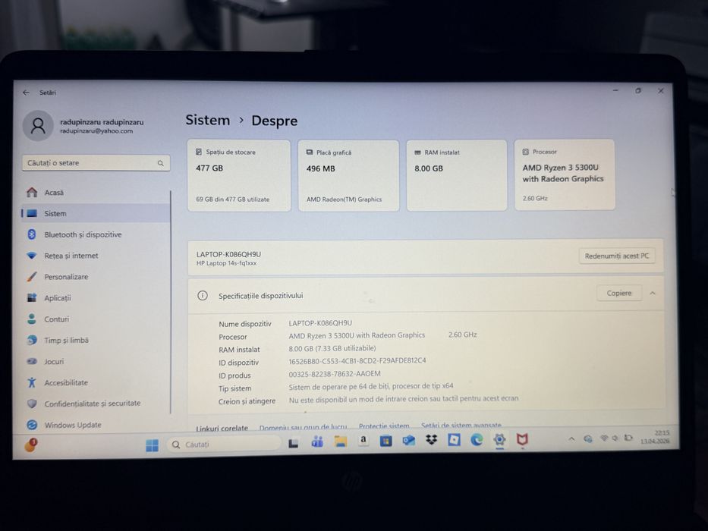Open Rețea și internet settings
The image size is (708, 531).
[x=96, y=256]
